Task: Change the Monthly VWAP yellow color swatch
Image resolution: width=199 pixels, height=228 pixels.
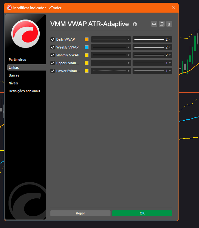Action: click(87, 55)
